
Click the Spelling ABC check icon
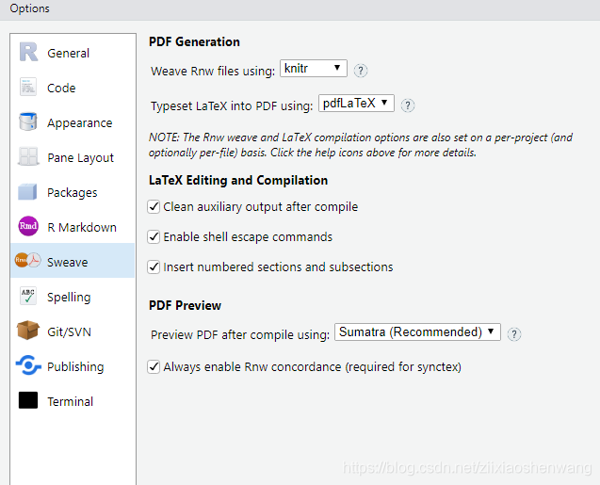(x=28, y=297)
